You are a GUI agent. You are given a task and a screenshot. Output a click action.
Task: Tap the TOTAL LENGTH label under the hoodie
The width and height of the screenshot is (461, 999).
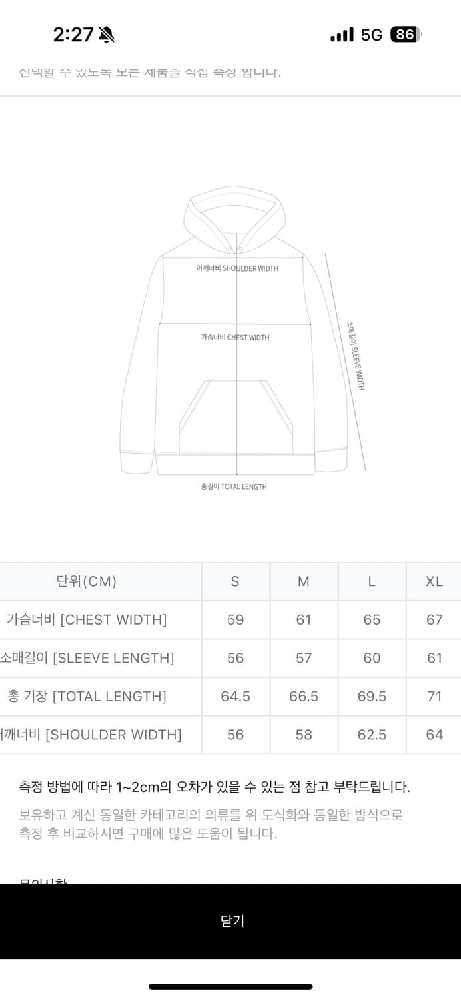pos(234,487)
